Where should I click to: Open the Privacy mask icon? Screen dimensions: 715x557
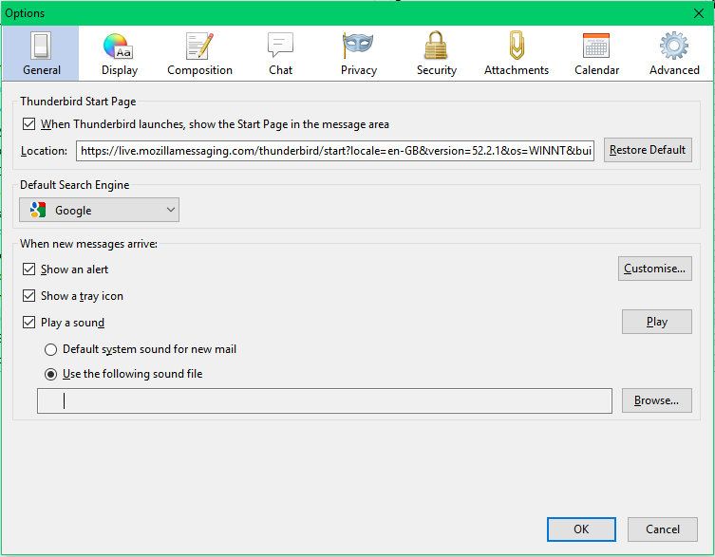click(358, 46)
